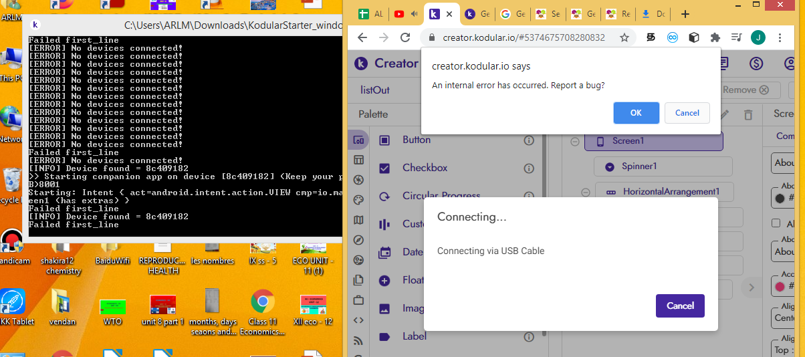Image resolution: width=805 pixels, height=357 pixels.
Task: Click the pencil rename component icon
Action: [725, 115]
